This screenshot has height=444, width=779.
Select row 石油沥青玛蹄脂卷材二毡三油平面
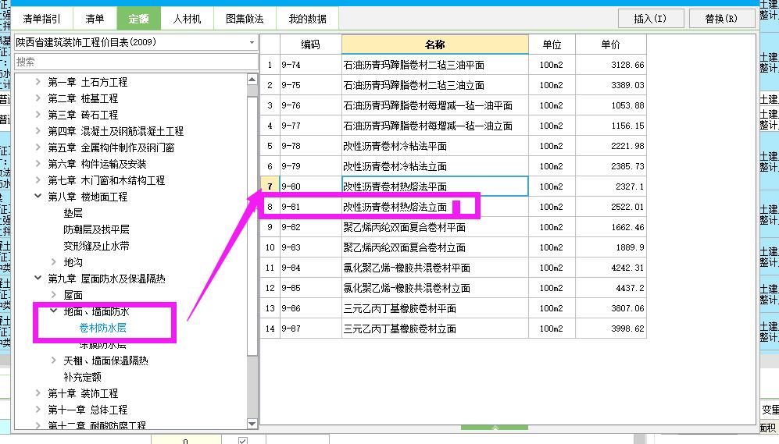[453, 65]
